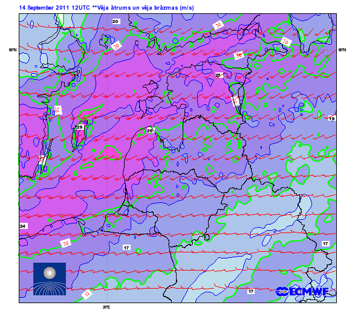This screenshot has width=358, height=311.
Task: Click the ECMWF logo
Action: [302, 292]
